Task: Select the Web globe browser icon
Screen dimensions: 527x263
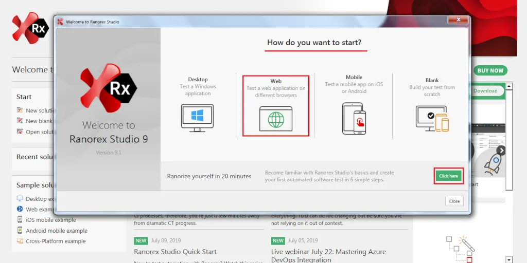Action: 276,119
